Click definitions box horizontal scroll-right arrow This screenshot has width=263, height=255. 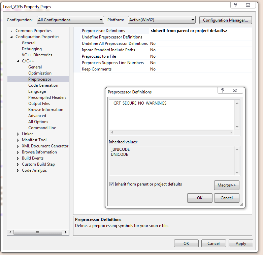coord(231,132)
